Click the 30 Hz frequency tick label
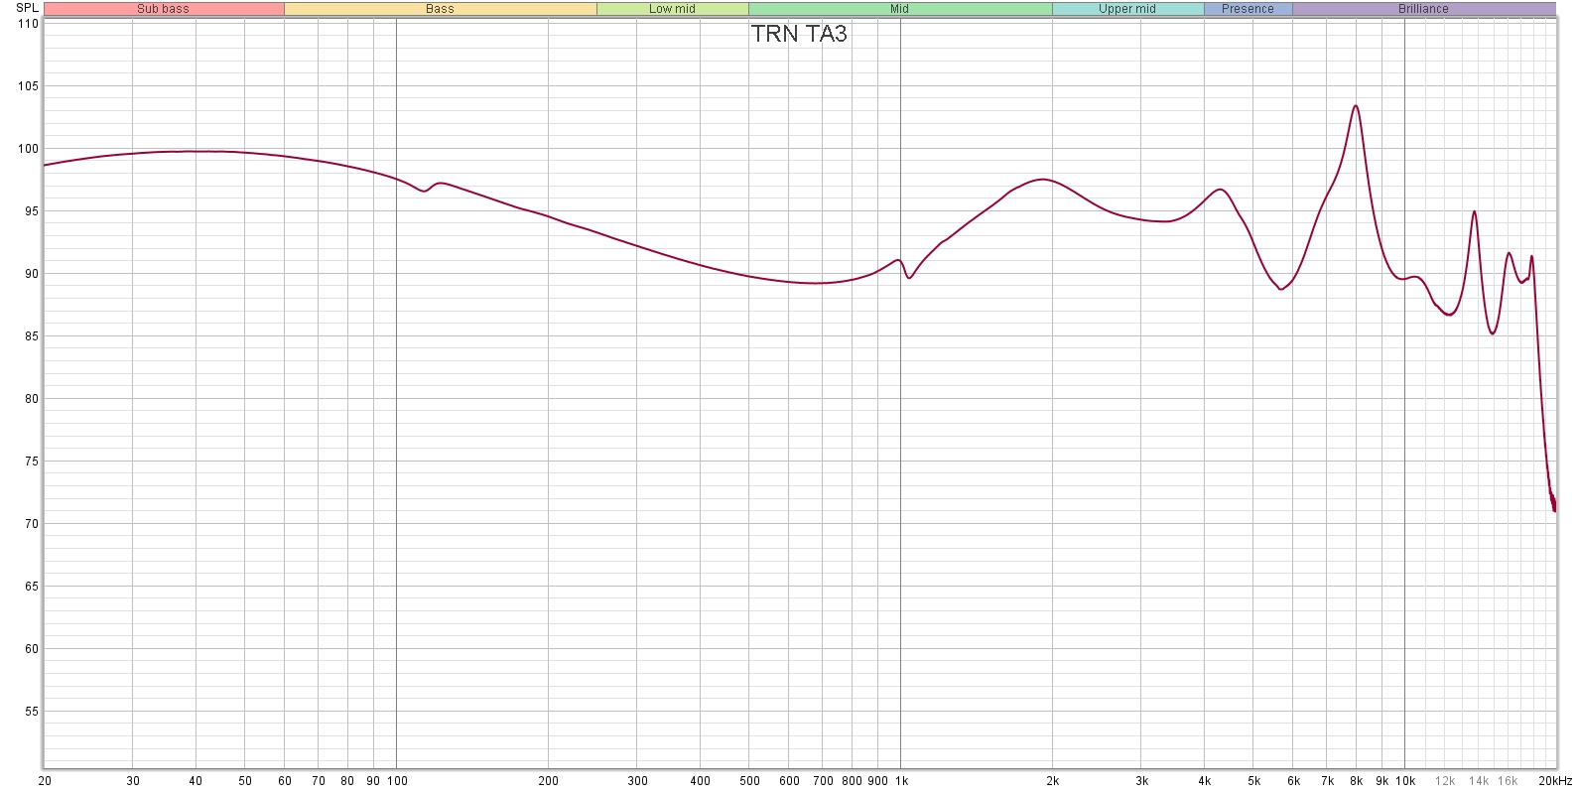The image size is (1578, 792). point(133,781)
